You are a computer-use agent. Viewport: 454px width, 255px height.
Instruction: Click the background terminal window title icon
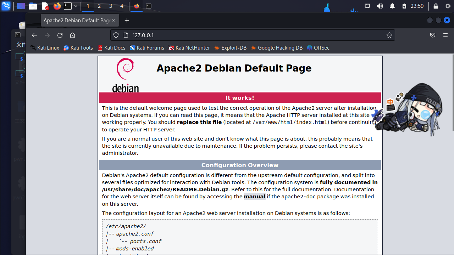coord(18,35)
